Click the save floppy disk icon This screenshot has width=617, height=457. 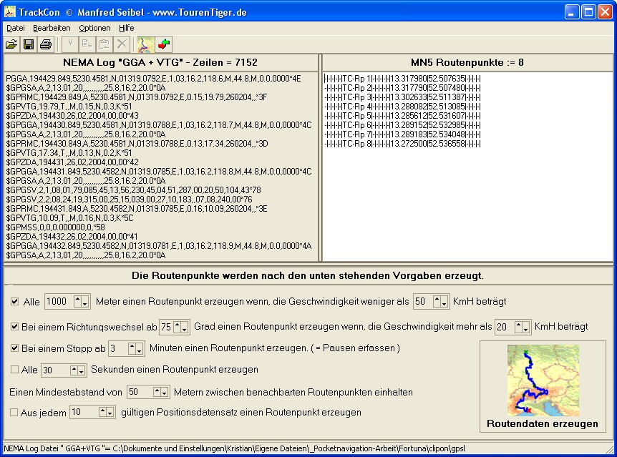(x=29, y=44)
